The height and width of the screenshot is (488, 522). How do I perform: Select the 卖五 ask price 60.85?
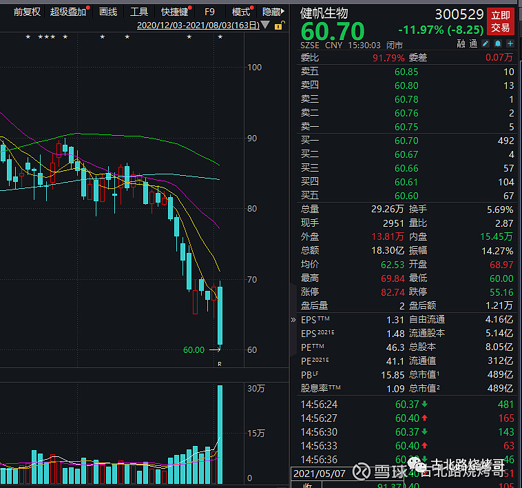(406, 72)
